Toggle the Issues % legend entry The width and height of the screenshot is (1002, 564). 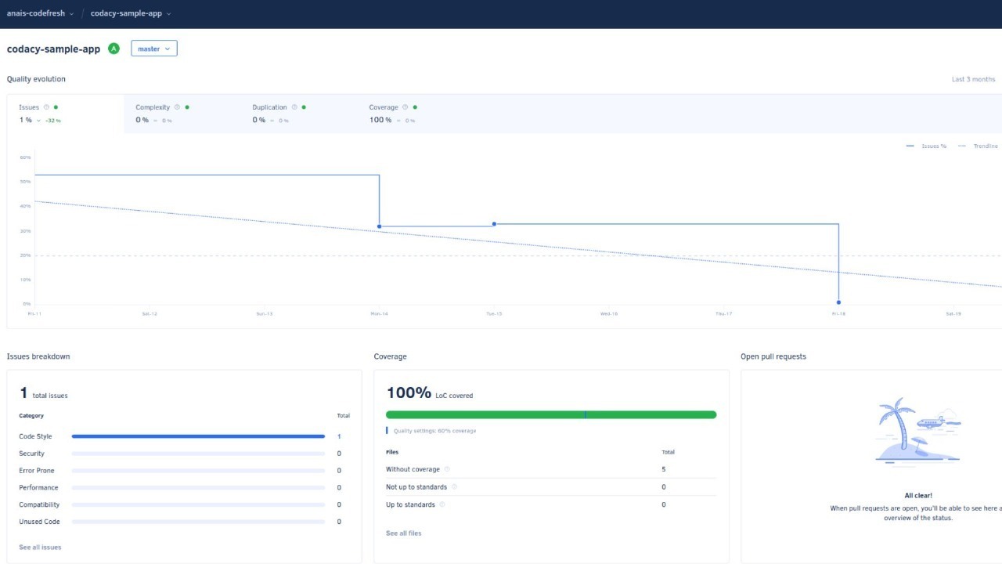click(x=926, y=146)
